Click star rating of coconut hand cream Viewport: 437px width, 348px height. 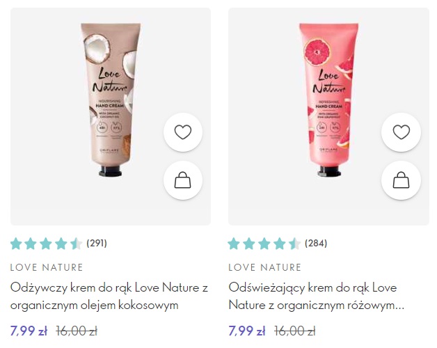46,244
